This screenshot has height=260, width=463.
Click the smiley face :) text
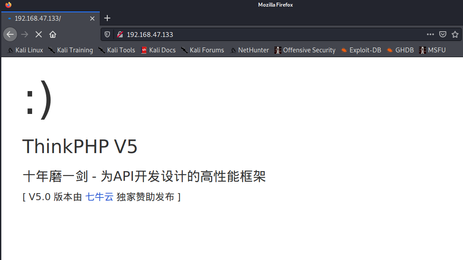(38, 100)
